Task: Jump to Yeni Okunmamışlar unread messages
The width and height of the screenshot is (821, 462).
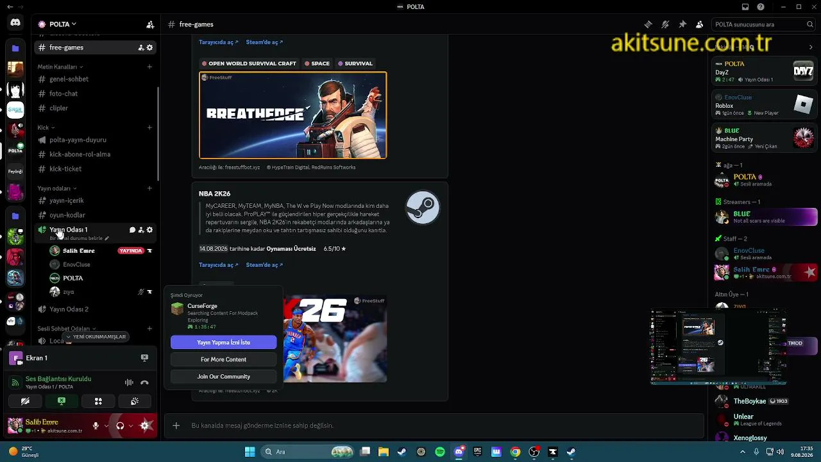Action: coord(96,337)
